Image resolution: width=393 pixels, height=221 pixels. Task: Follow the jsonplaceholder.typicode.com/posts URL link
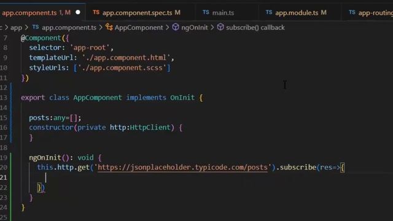(182, 168)
